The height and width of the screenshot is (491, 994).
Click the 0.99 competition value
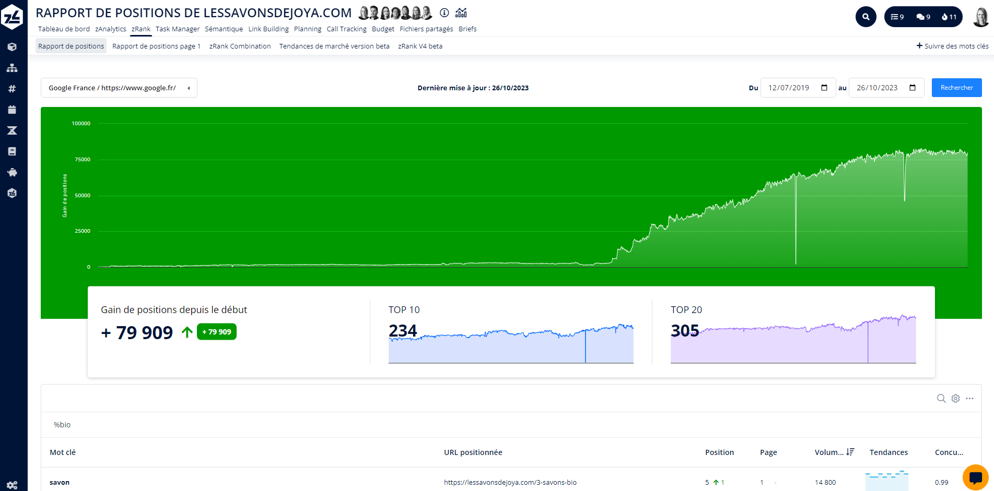tap(942, 483)
